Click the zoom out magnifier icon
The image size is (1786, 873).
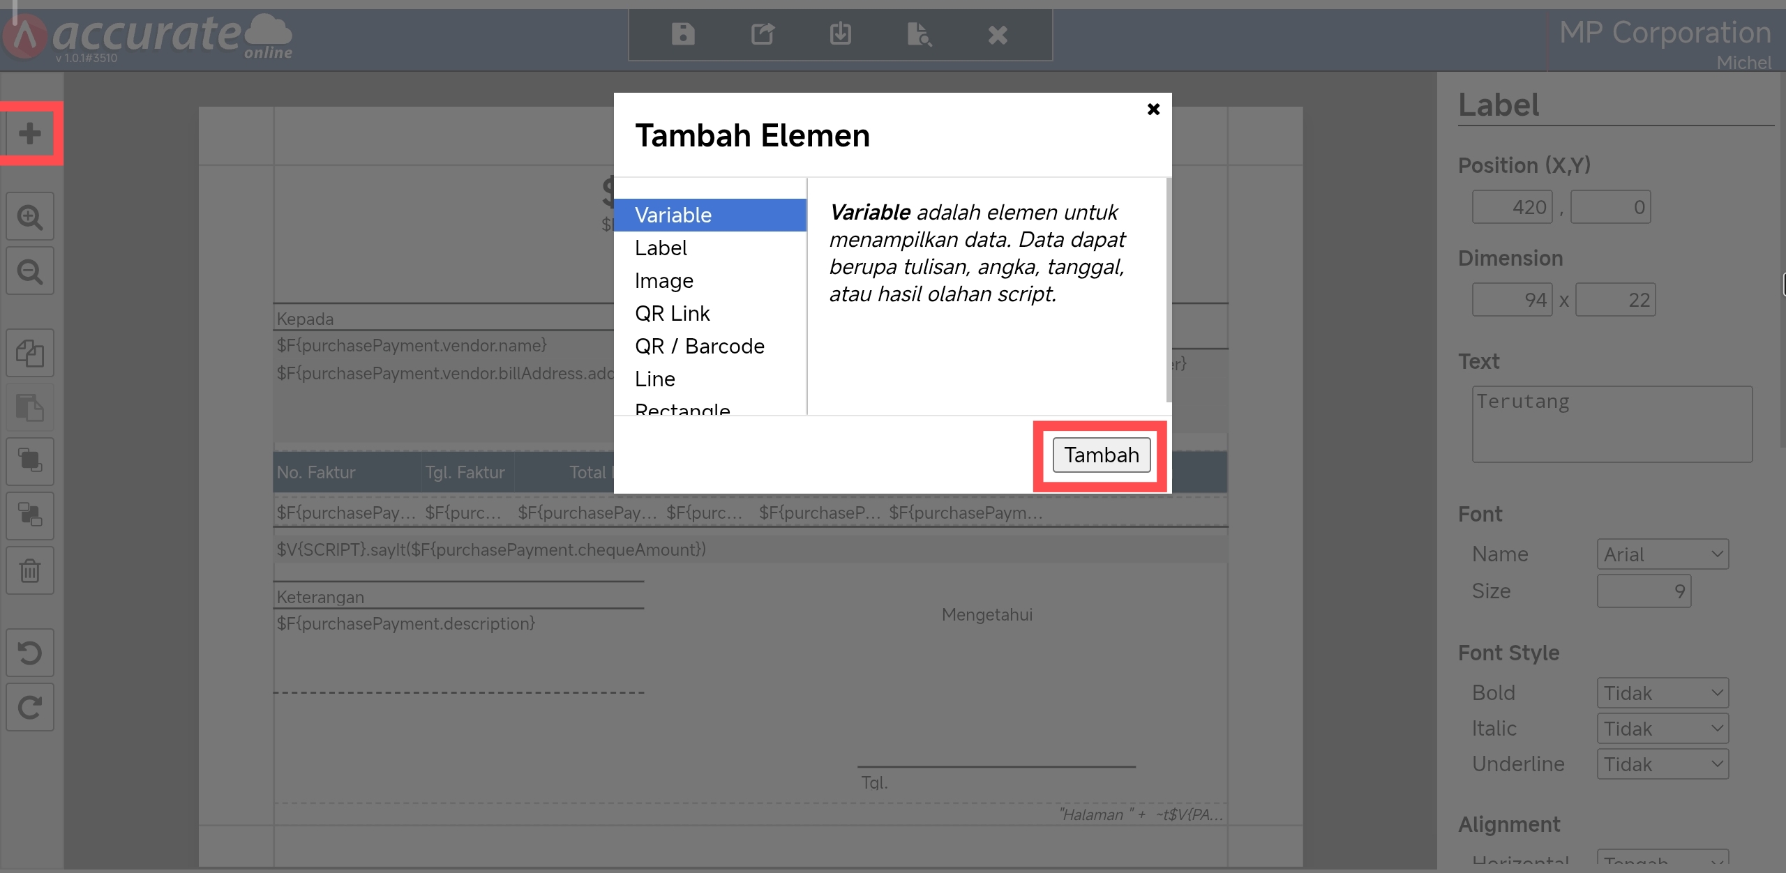pos(29,271)
